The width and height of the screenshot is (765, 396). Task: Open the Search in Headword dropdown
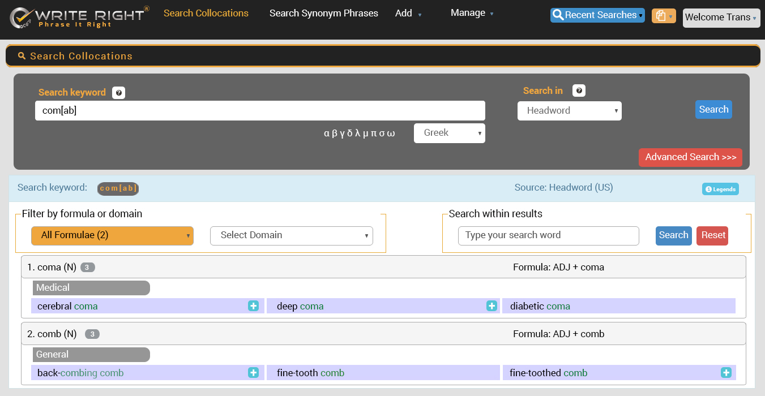click(569, 111)
